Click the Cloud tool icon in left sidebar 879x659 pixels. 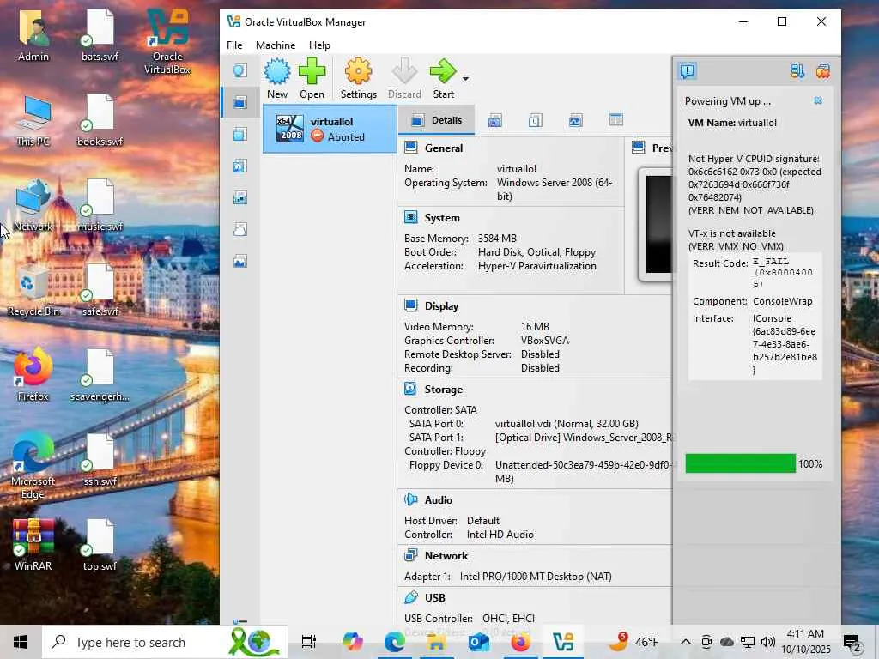point(240,229)
